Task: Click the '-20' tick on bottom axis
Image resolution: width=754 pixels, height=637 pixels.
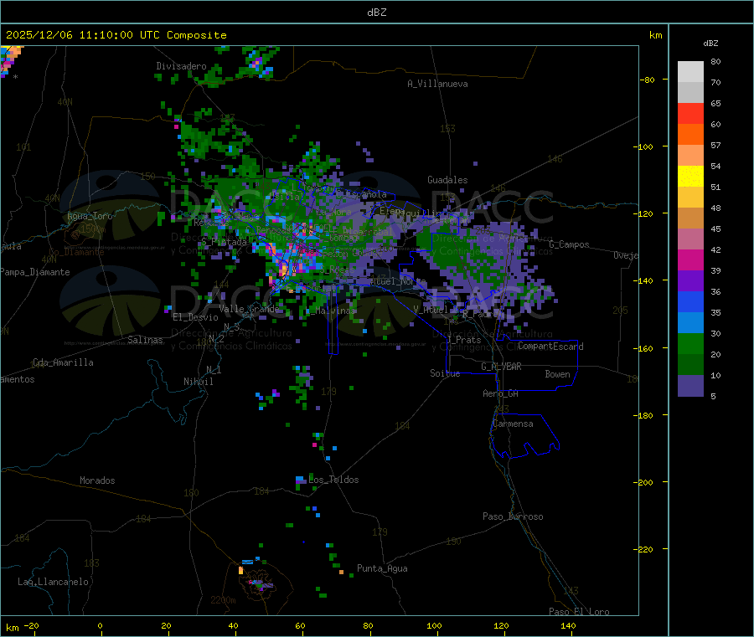Action: pyautogui.click(x=31, y=625)
